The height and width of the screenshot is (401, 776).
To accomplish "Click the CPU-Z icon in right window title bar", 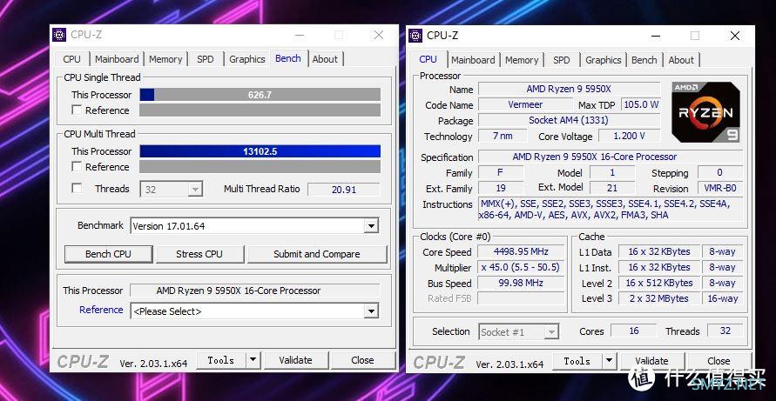I will point(415,36).
